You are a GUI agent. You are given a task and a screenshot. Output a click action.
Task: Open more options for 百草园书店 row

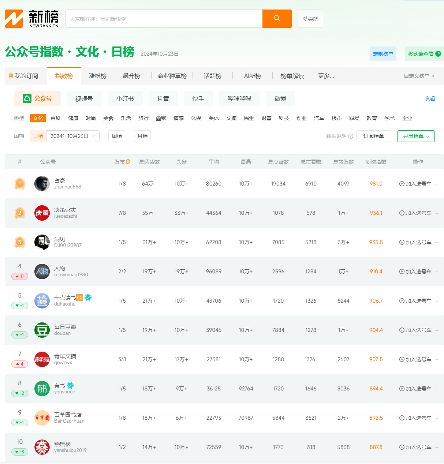pyautogui.click(x=436, y=418)
